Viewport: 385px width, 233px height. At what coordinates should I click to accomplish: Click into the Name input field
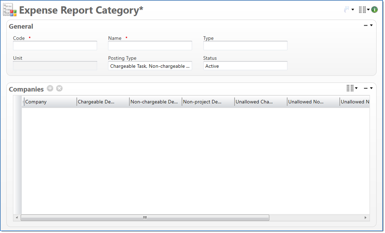[150, 46]
